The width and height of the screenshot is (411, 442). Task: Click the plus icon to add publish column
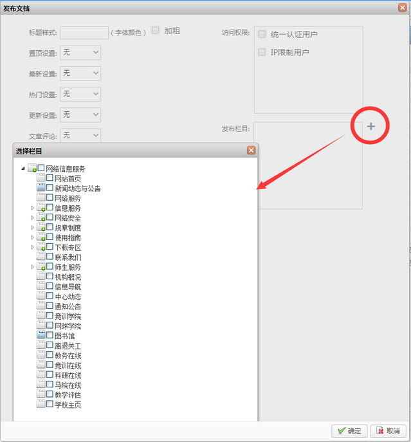[370, 127]
